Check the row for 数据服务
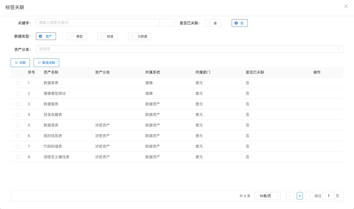The height and width of the screenshot is (209, 354). (18, 104)
